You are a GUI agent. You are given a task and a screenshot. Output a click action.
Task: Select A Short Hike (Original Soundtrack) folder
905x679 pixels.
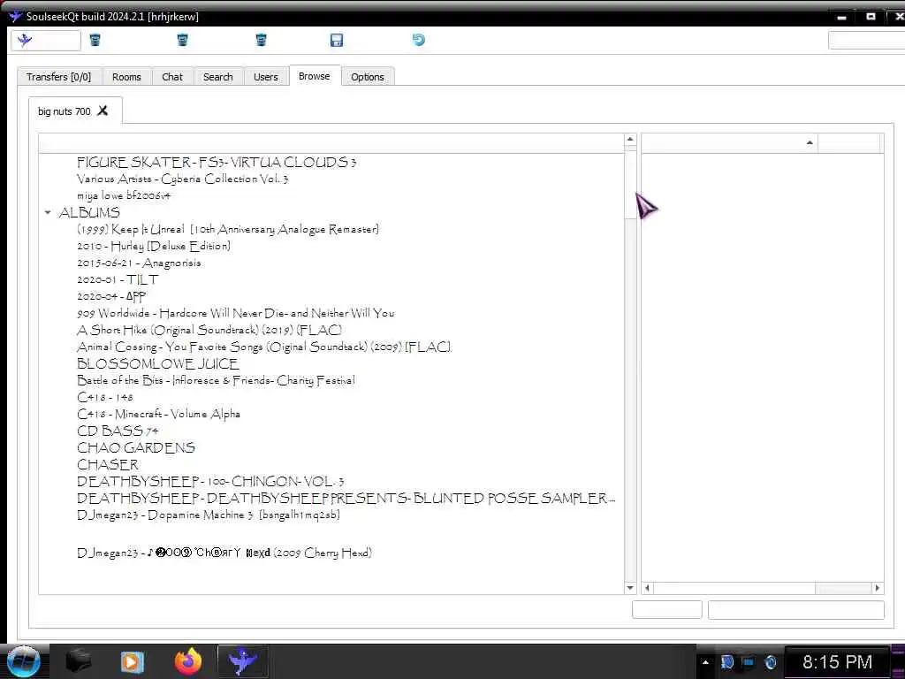[209, 330]
